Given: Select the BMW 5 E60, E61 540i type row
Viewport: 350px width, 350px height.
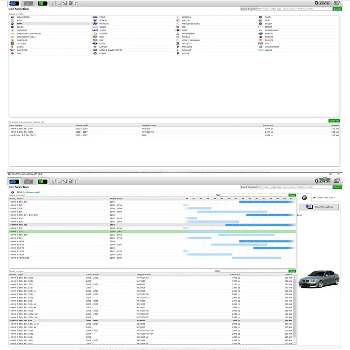Looking at the screenshot, I should pyautogui.click(x=150, y=337).
